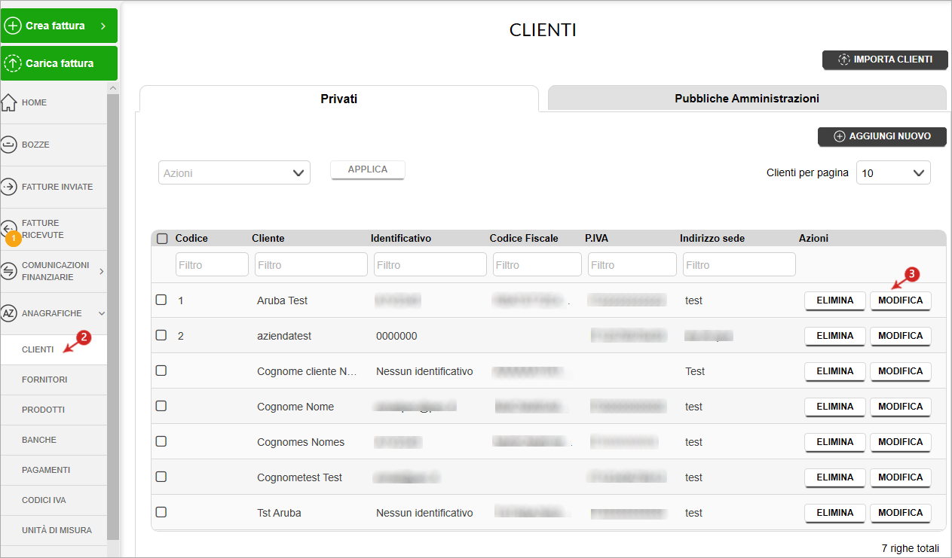Open Fornitori in the sidebar
This screenshot has width=952, height=558.
point(54,380)
